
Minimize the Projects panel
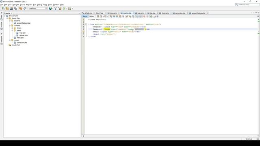click(x=79, y=13)
